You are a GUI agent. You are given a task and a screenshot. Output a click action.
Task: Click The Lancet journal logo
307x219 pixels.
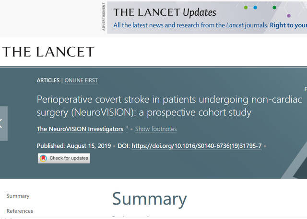[48, 52]
